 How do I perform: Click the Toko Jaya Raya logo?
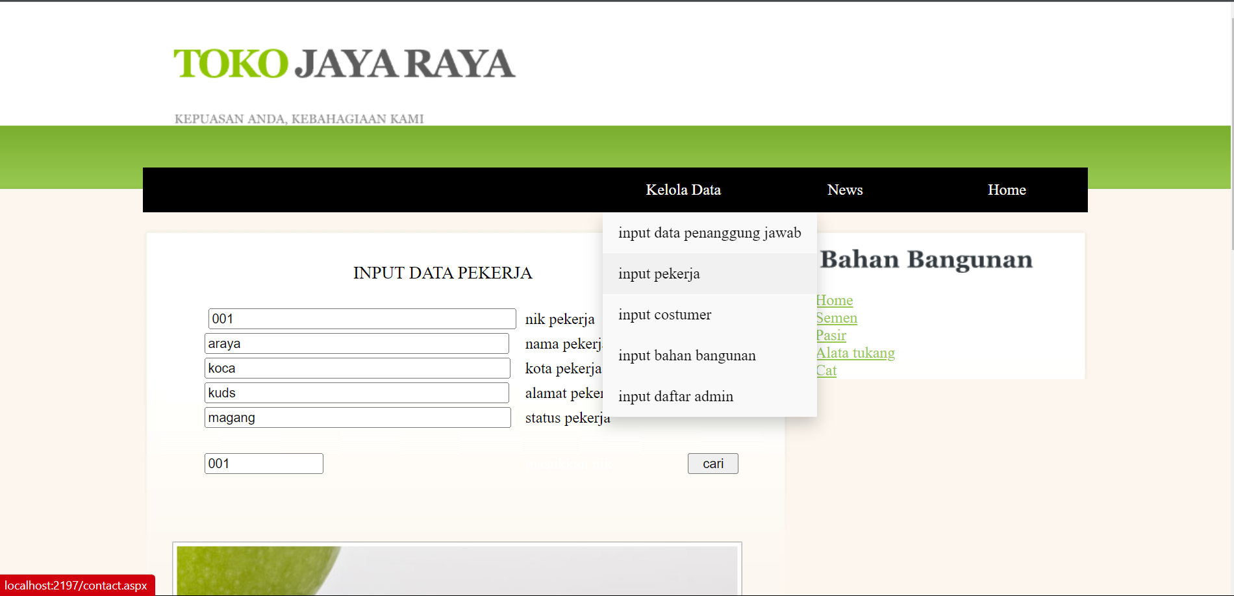(x=342, y=64)
